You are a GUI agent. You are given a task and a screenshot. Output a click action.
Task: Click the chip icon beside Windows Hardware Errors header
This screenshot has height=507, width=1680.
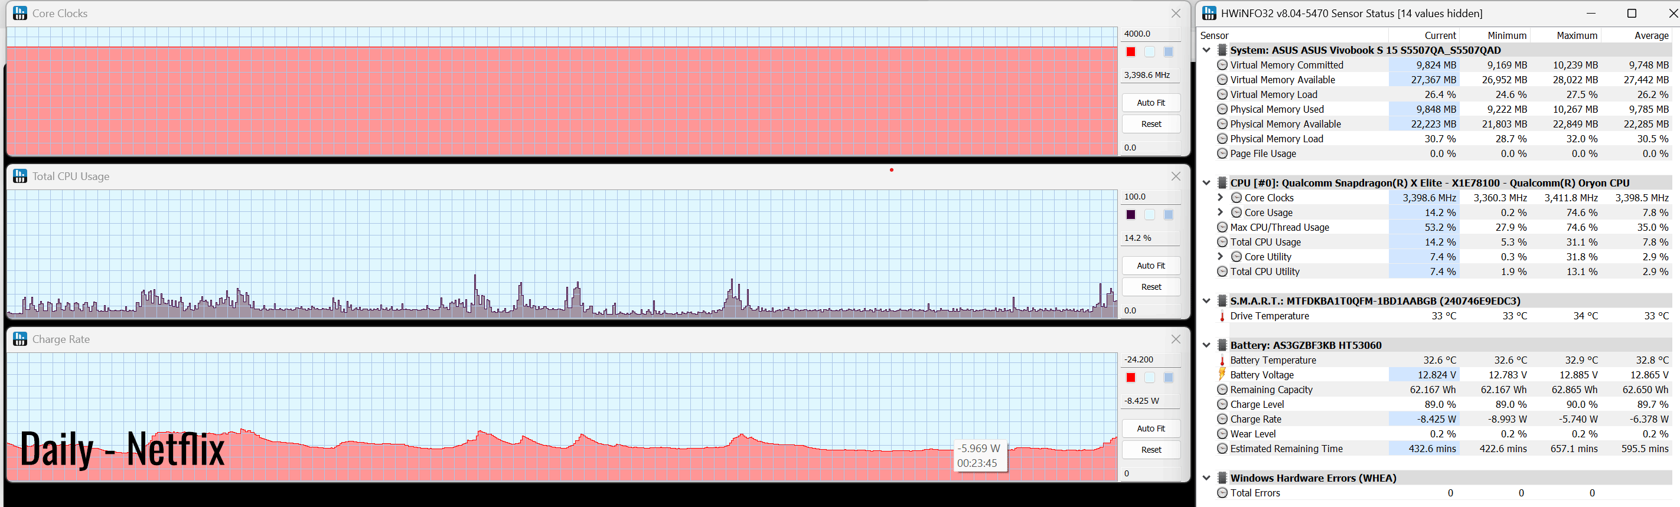(x=1222, y=478)
